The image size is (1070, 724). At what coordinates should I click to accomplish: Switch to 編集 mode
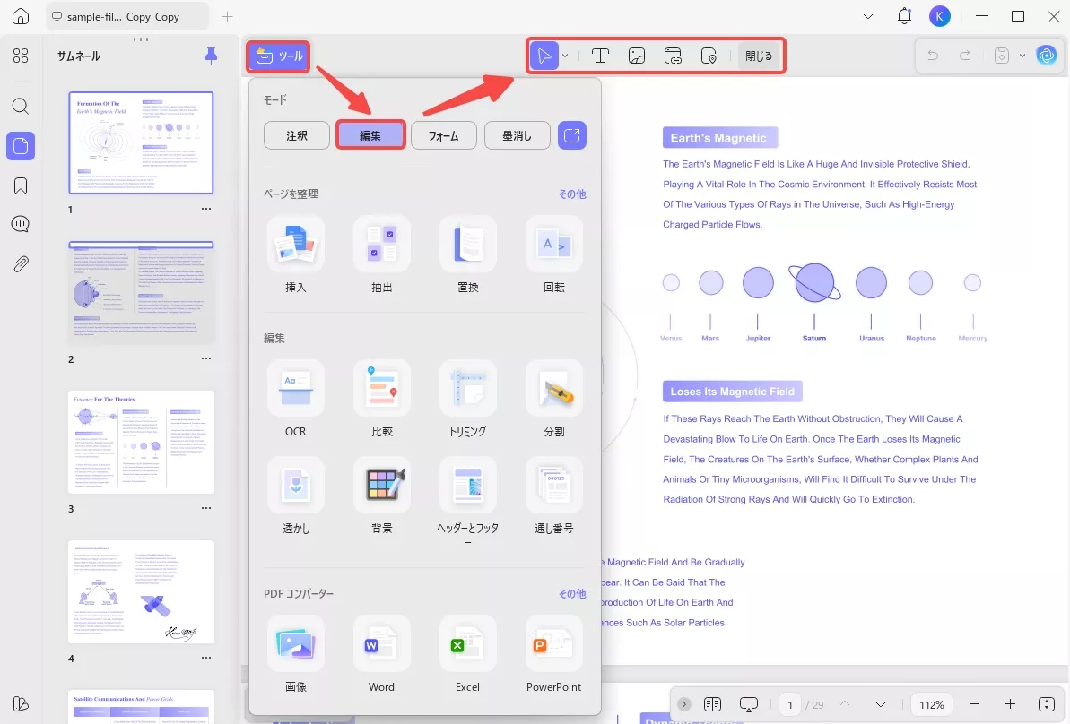click(370, 135)
